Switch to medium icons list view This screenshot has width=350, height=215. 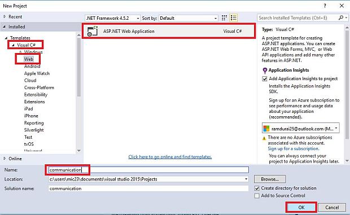[x=234, y=18]
